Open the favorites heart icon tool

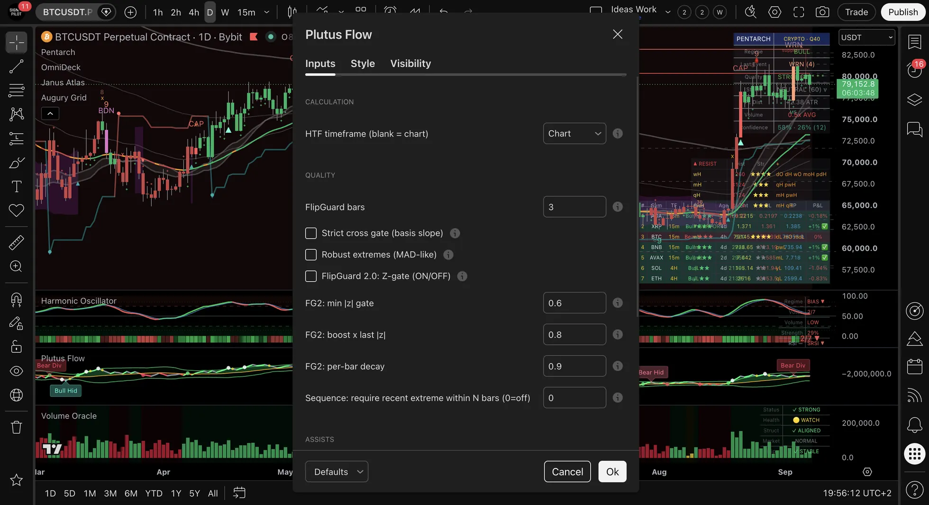click(x=17, y=210)
